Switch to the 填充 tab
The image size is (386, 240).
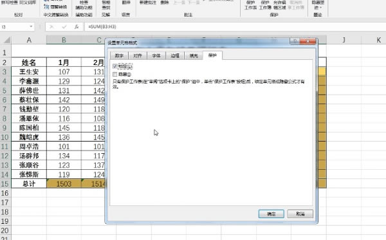point(194,55)
